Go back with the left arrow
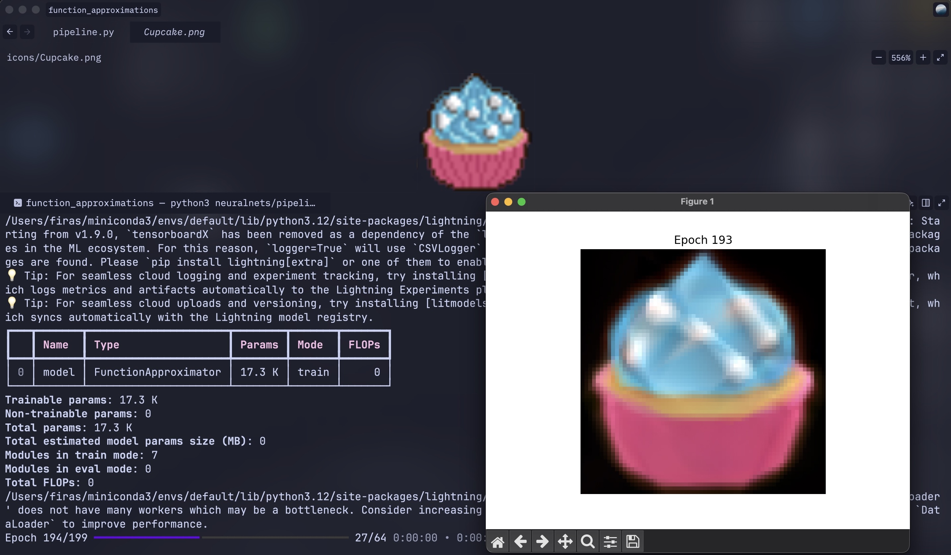 pyautogui.click(x=10, y=32)
